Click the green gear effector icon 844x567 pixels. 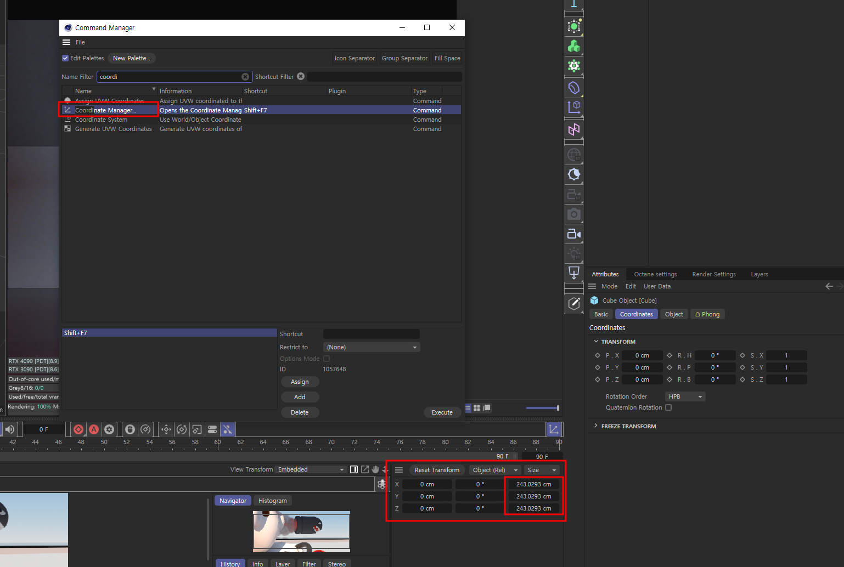coord(574,66)
